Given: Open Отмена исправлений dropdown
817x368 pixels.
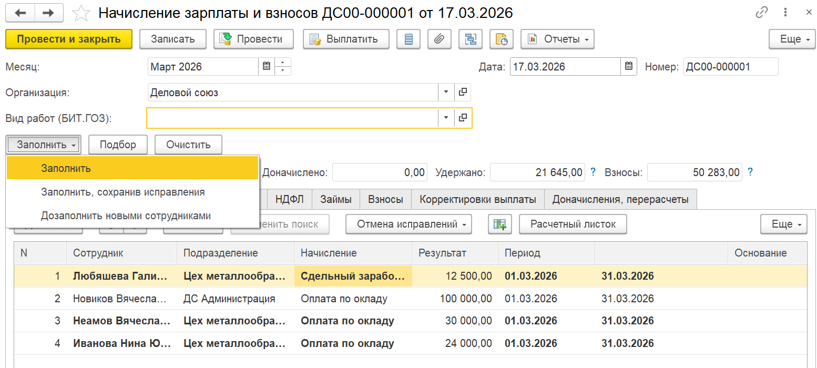Looking at the screenshot, I should pyautogui.click(x=408, y=224).
